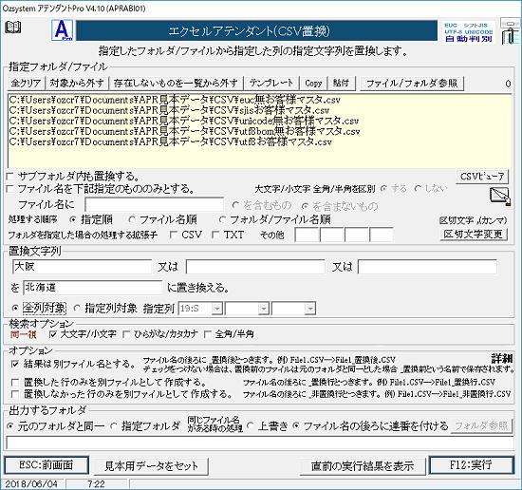Open the 詳細 details link in options
The height and width of the screenshot is (490, 522).
coord(502,358)
